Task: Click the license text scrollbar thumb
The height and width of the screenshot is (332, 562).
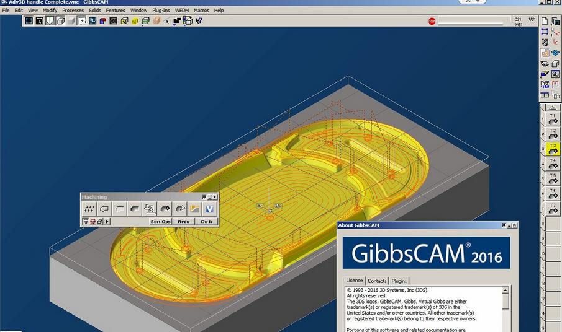Action: [x=505, y=302]
